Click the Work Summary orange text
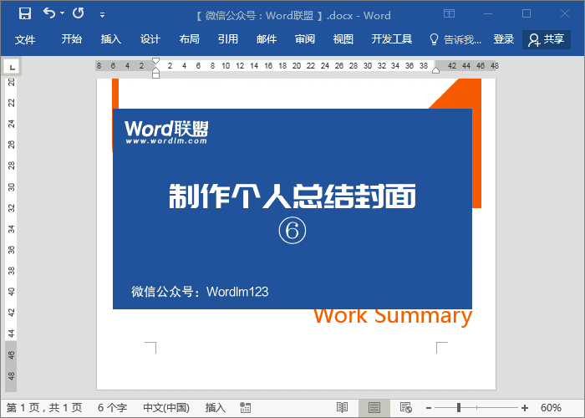585x418 pixels. (x=393, y=317)
